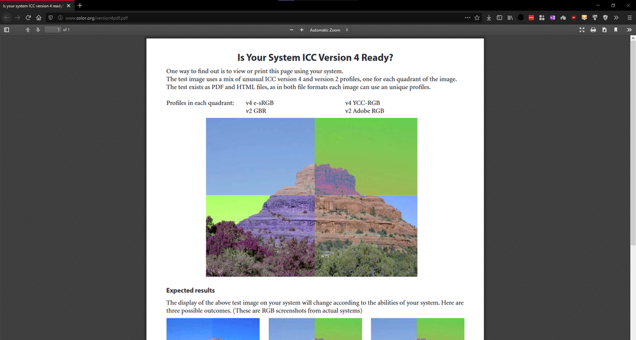Viewport: 636px width, 340px height.
Task: Click the browser Back button
Action: (x=6, y=18)
